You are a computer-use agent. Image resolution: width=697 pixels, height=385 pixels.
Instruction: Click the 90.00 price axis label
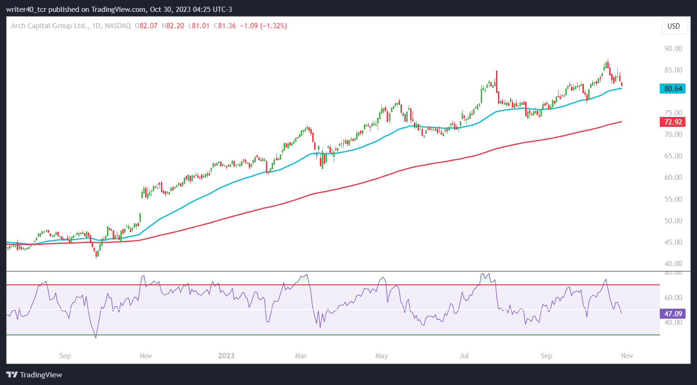click(673, 49)
